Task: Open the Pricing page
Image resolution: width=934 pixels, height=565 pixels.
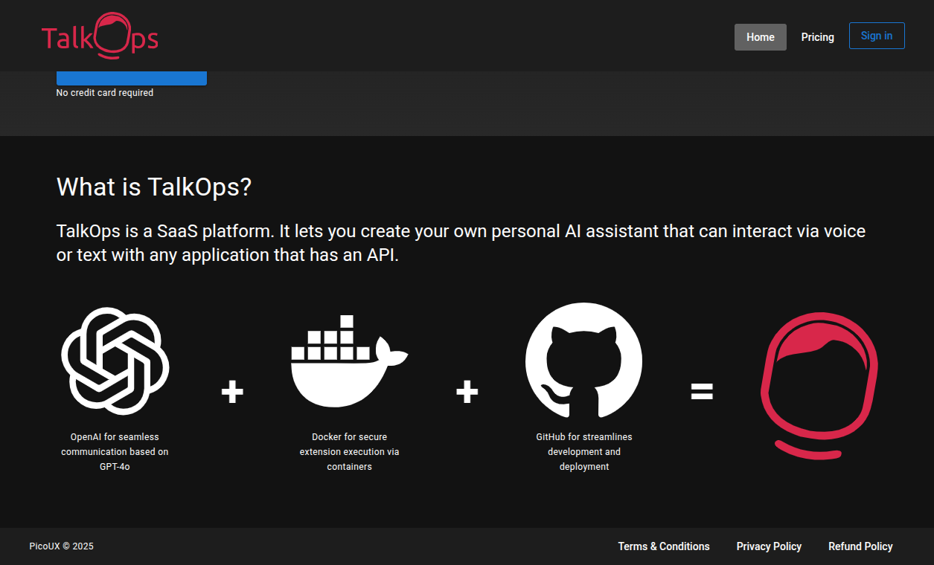Action: (x=817, y=37)
